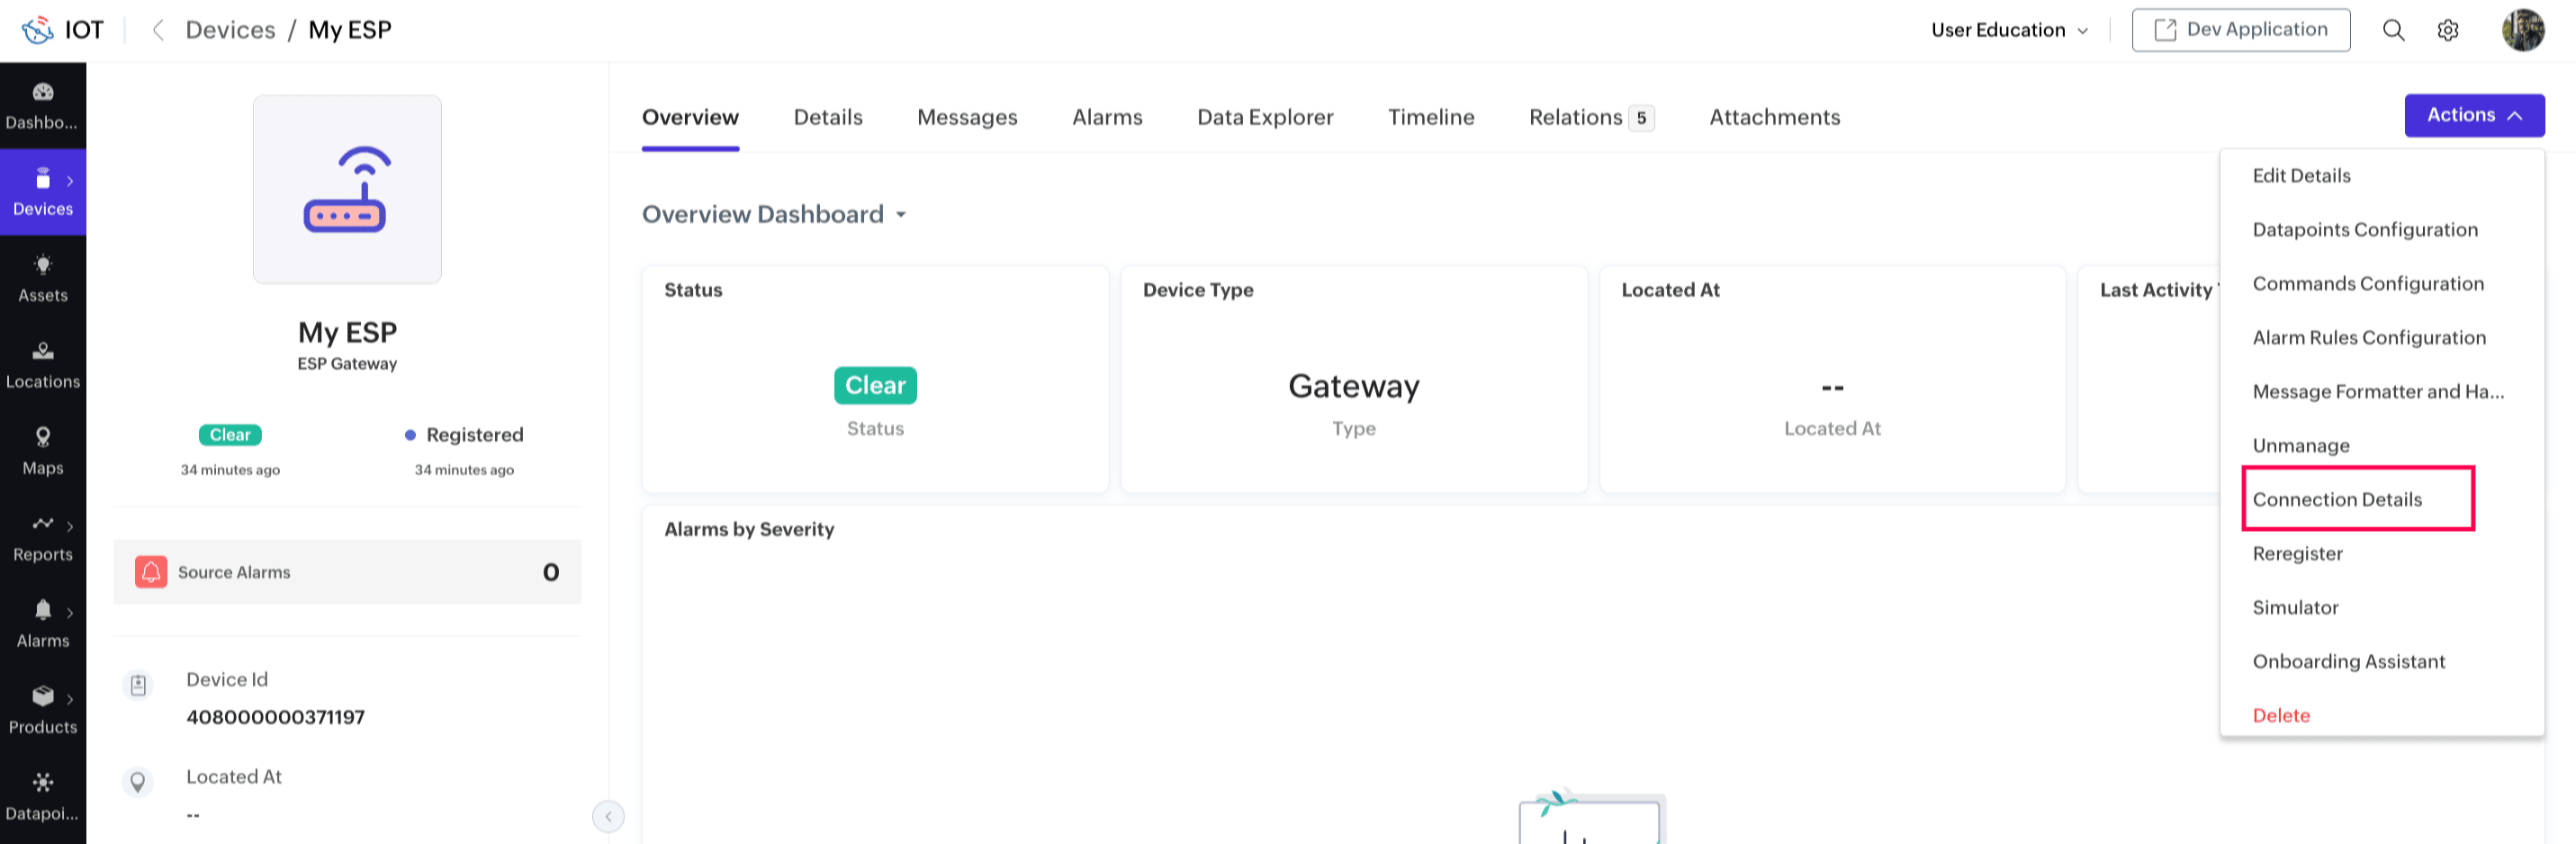Expand the Devices sidebar submenu chevron
The width and height of the screenshot is (2576, 844).
click(x=70, y=181)
